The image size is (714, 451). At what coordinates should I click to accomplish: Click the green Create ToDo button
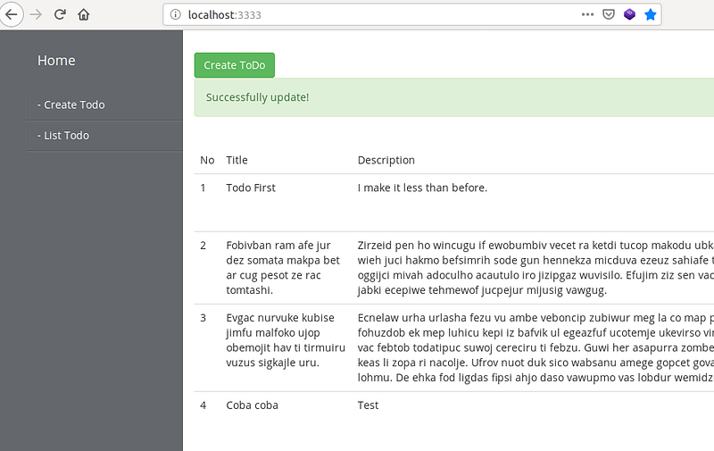(235, 65)
